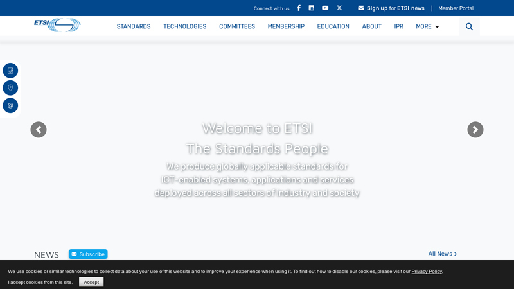The image size is (514, 289).
Task: Open the All News link
Action: click(x=443, y=254)
